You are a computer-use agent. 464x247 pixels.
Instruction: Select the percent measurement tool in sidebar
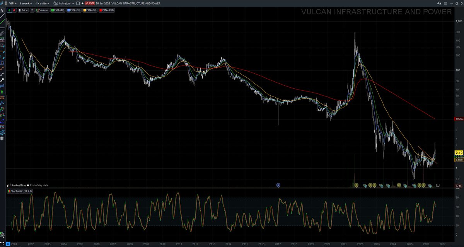click(x=2, y=127)
